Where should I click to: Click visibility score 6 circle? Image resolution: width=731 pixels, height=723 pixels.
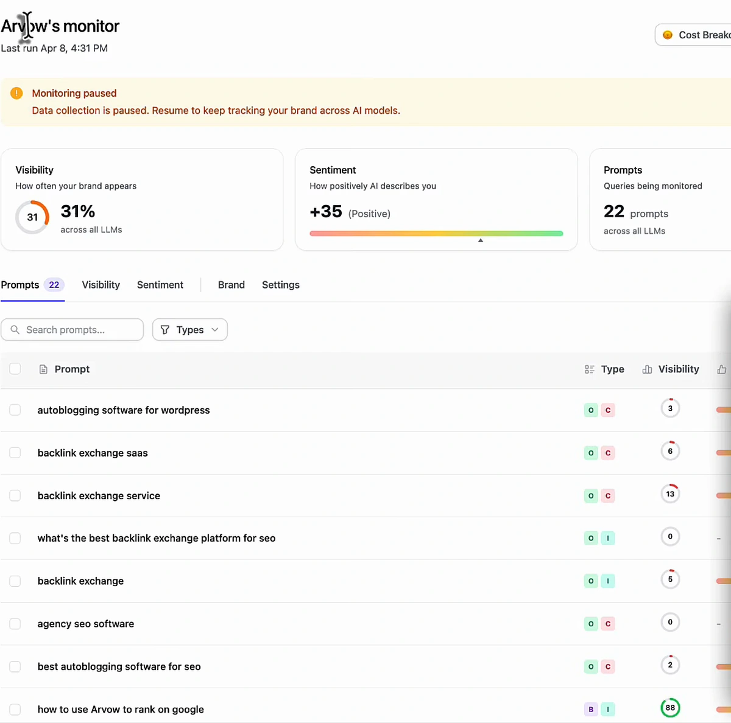(670, 451)
